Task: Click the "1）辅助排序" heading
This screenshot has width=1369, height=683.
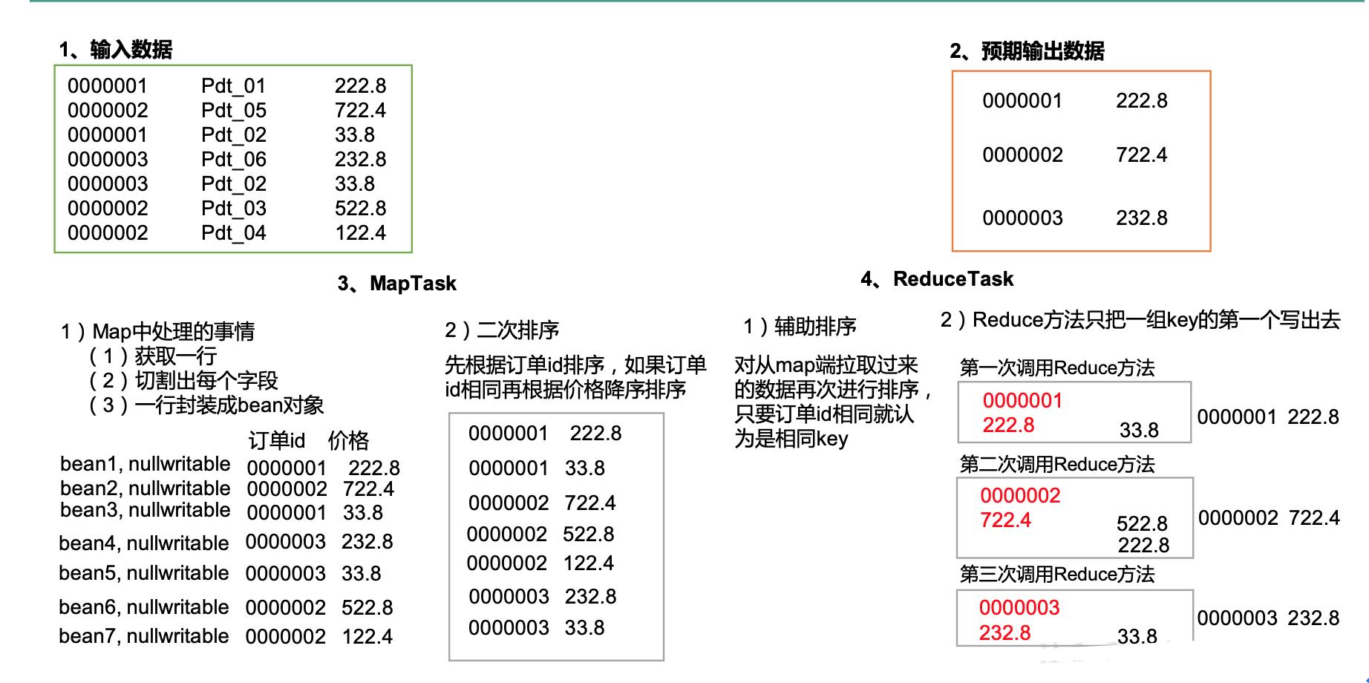Action: coord(800,326)
